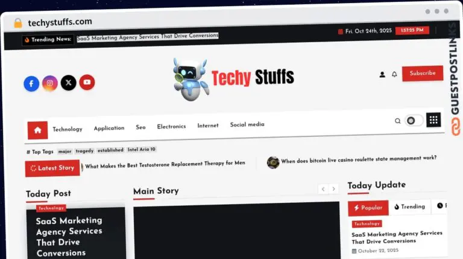
Task: Open the Facebook social icon
Action: pyautogui.click(x=31, y=84)
